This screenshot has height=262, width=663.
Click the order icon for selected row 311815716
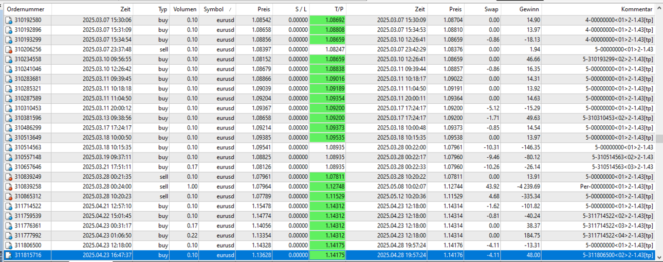coord(9,255)
